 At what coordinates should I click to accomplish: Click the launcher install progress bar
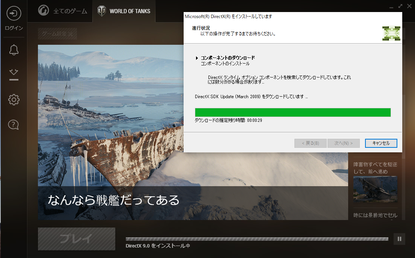click(257, 239)
